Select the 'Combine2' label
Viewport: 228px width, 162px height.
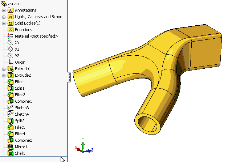(x=24, y=140)
